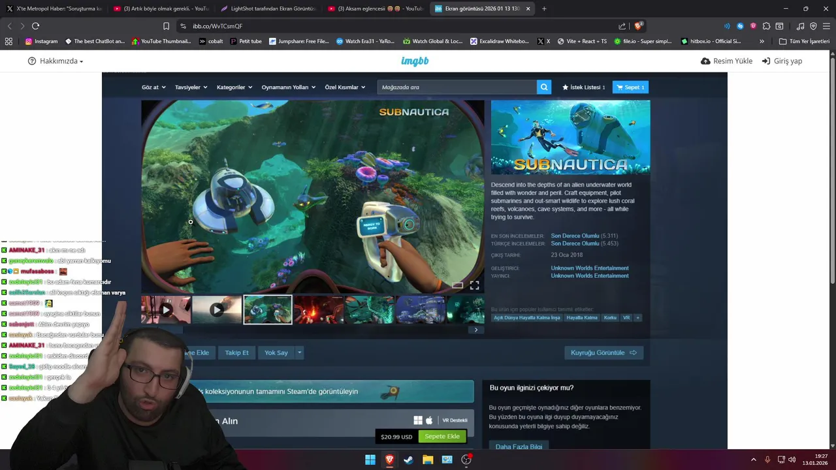Click the search magnifier button in the Steam store
Viewport: 836px width, 470px height.
544,87
